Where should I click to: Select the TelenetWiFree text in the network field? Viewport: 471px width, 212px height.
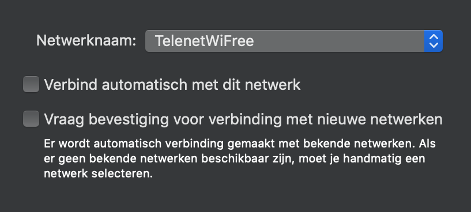point(204,41)
